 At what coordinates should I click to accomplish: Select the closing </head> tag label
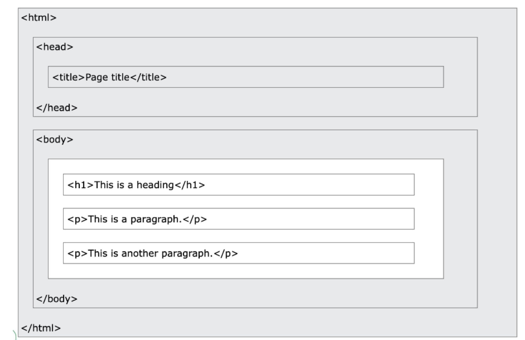pyautogui.click(x=57, y=108)
